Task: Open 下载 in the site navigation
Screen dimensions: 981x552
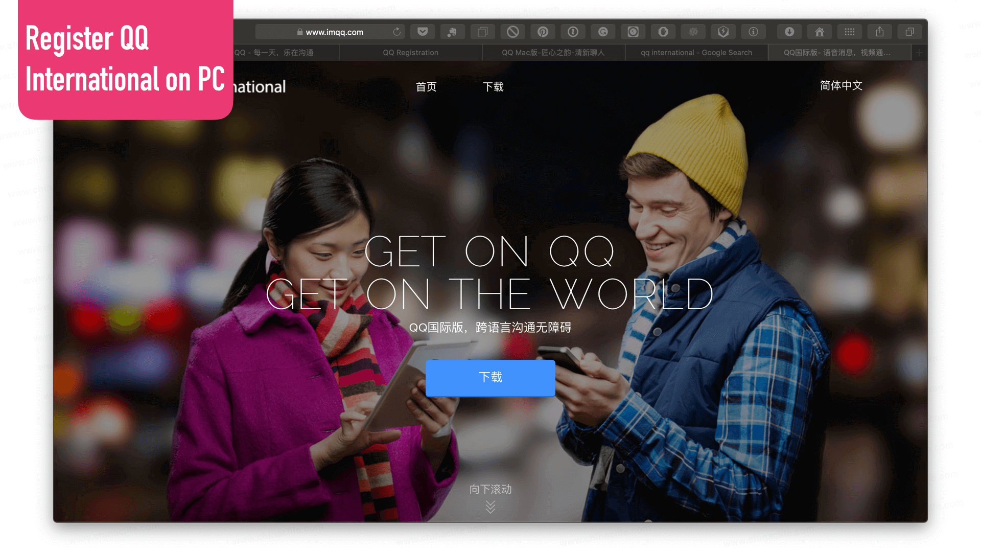Action: (493, 87)
